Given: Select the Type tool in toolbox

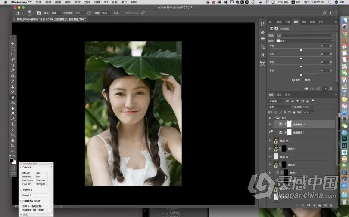Looking at the screenshot, I should coord(12,124).
